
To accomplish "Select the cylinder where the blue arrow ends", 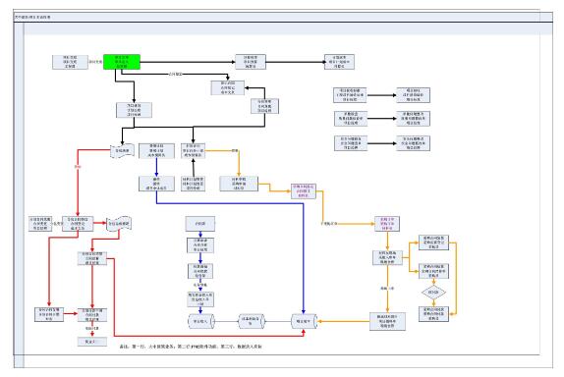I will 304,321.
